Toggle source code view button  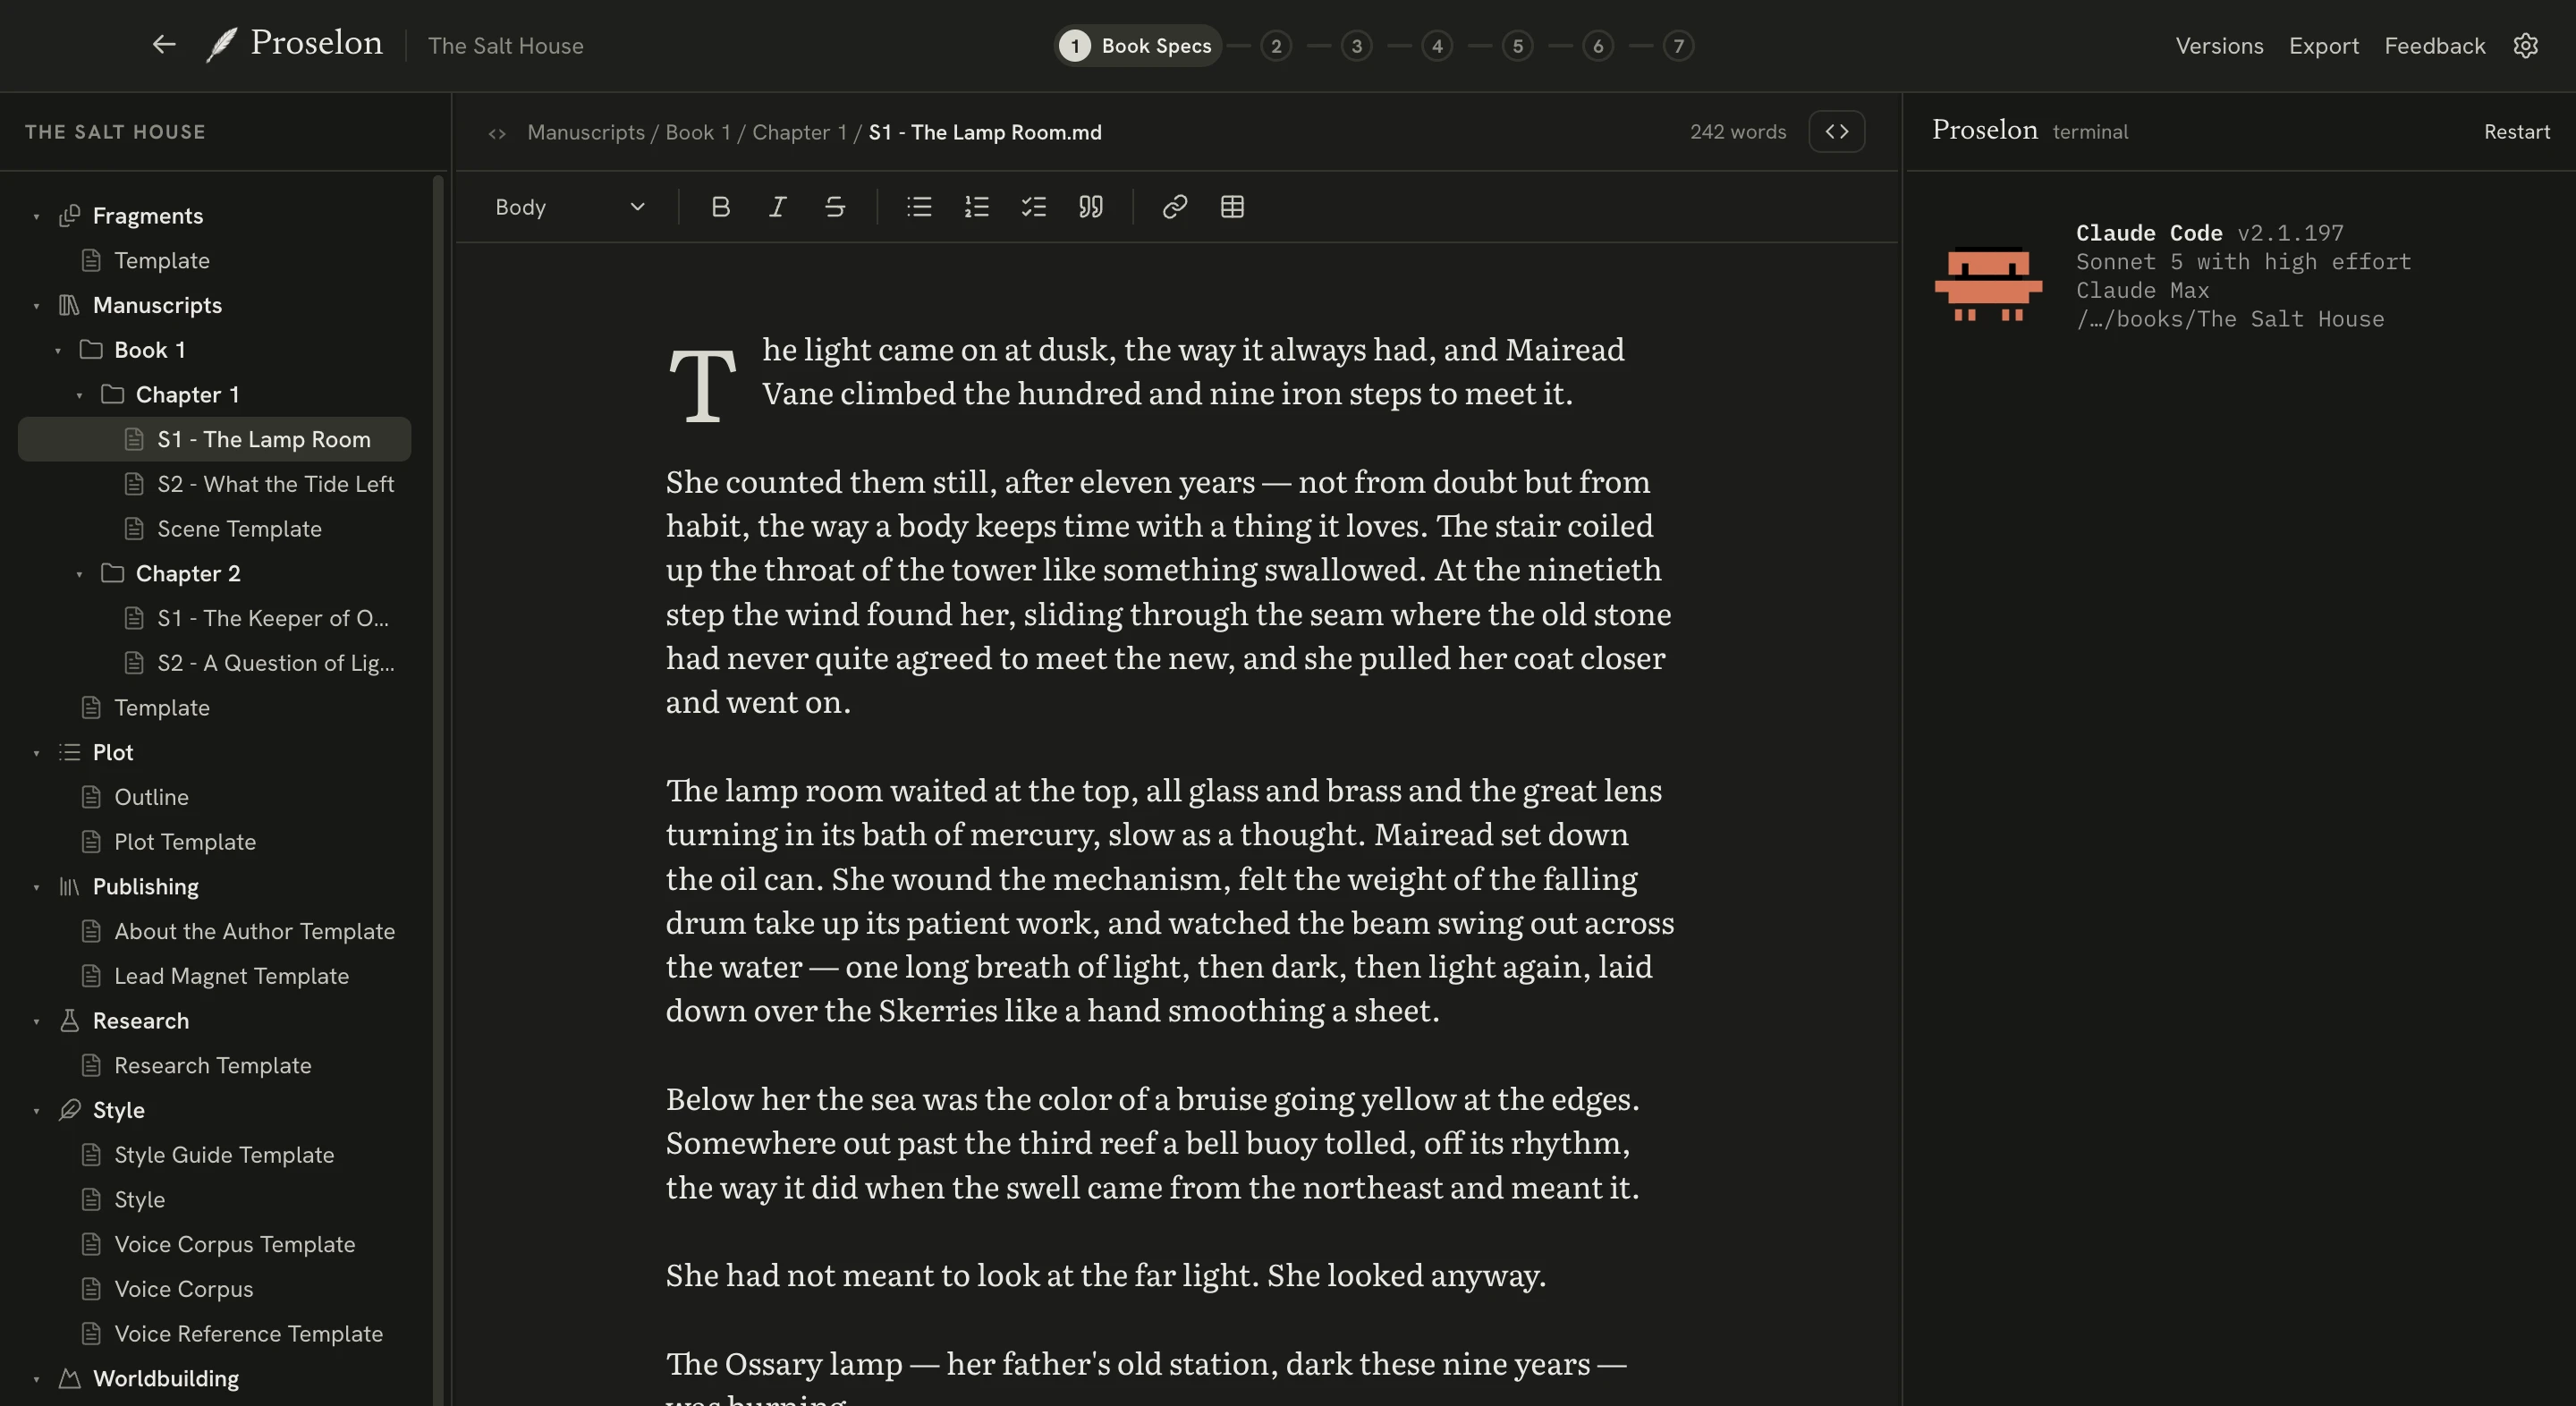(1837, 132)
